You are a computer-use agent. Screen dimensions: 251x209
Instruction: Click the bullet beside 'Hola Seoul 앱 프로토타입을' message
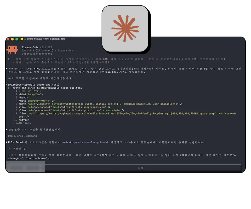pyautogui.click(x=6, y=142)
